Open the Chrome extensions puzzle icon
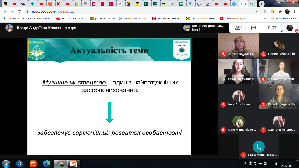Viewport: 299px width, 168px height. [280, 12]
